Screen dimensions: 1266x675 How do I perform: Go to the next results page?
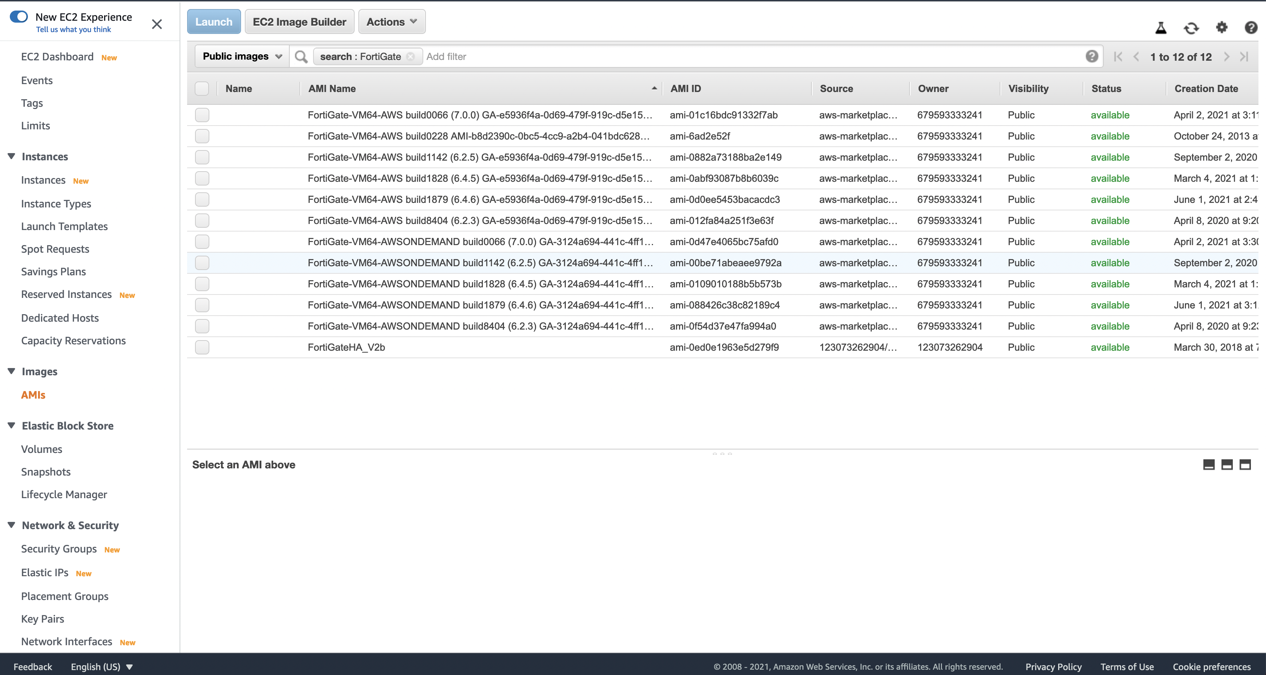click(1226, 57)
